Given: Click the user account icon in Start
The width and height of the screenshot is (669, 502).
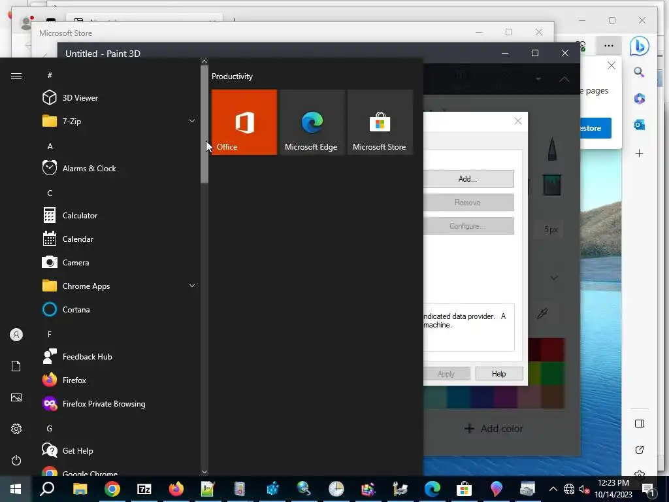Looking at the screenshot, I should [16, 335].
